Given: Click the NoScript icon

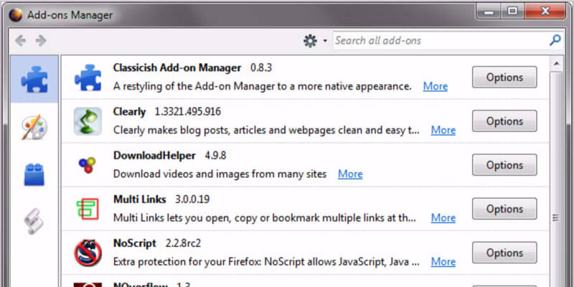Looking at the screenshot, I should [x=88, y=253].
